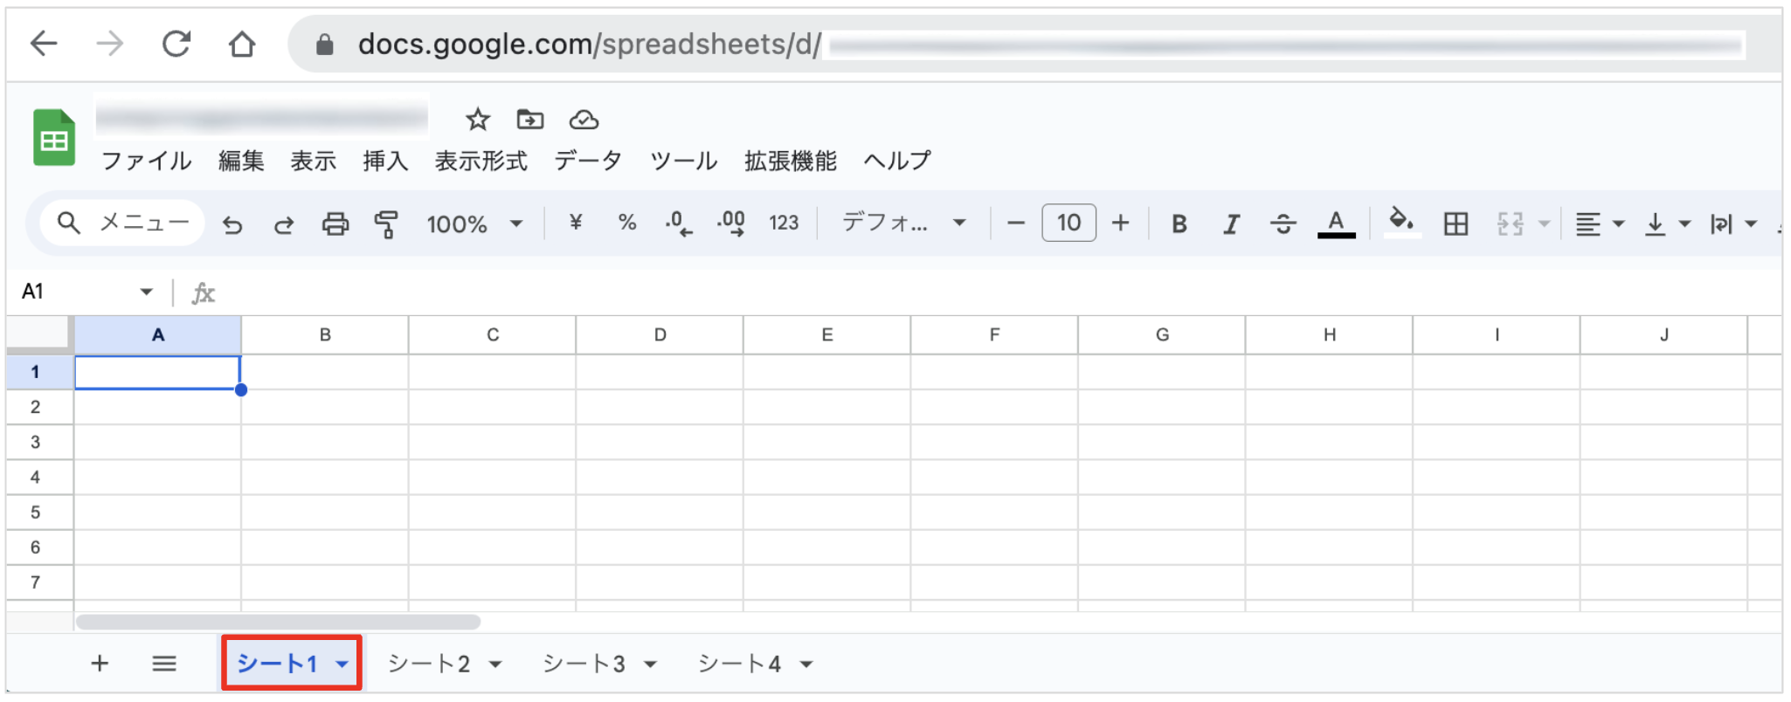
Task: Open fill color picker
Action: pyautogui.click(x=1401, y=223)
